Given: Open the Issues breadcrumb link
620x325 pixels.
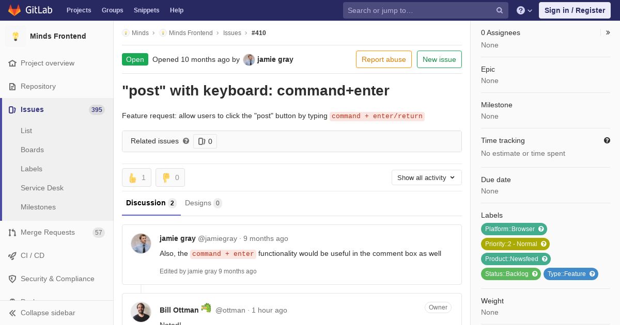Looking at the screenshot, I should [232, 33].
